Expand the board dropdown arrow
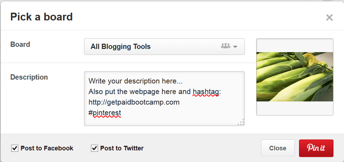 [235, 47]
